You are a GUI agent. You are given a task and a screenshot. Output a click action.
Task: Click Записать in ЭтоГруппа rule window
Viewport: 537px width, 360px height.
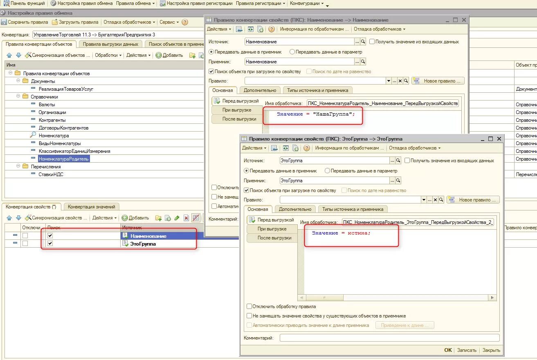pos(467,350)
